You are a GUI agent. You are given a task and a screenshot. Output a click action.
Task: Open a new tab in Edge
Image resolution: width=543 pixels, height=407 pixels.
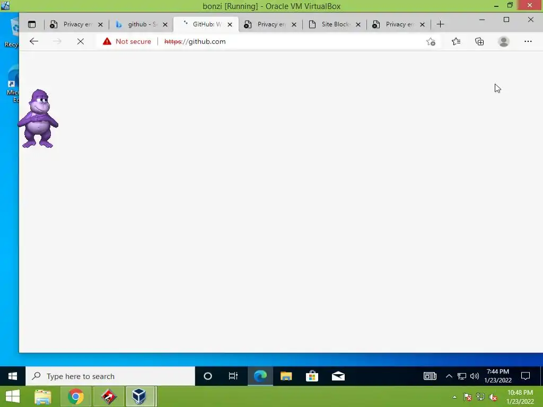point(440,24)
